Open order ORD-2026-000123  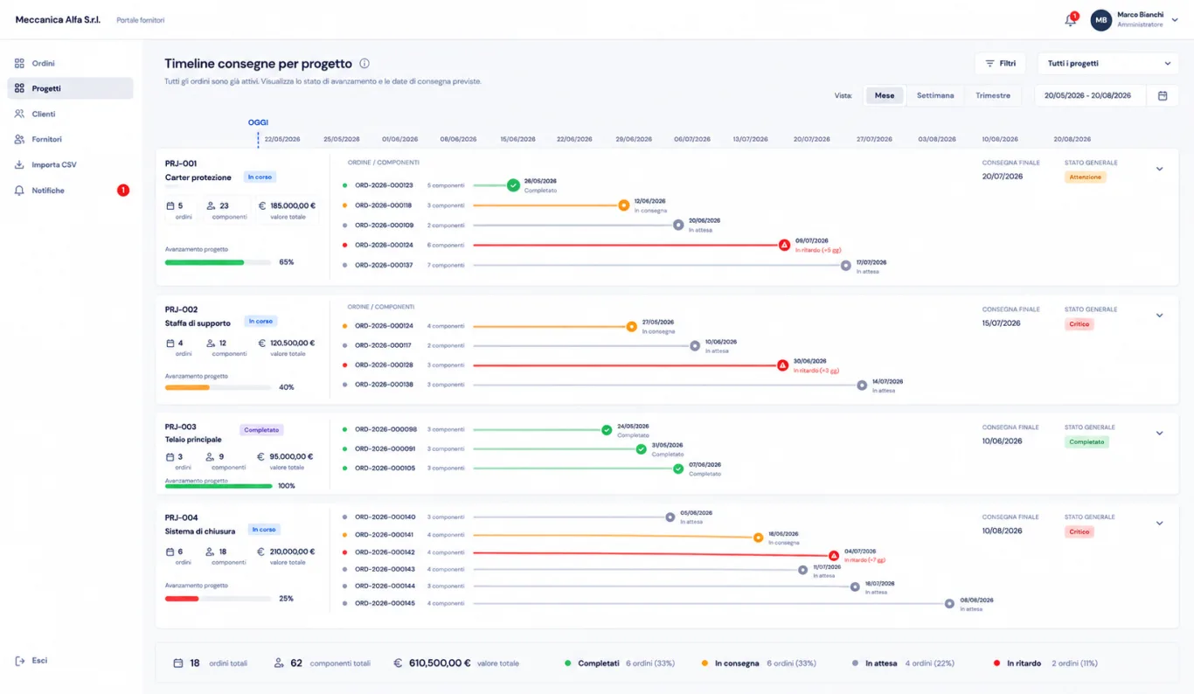point(384,185)
